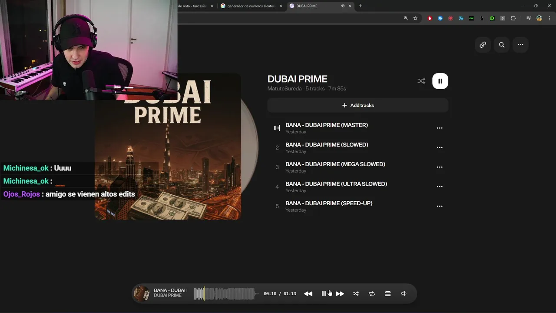Open options for the MEGA SLOWED track

[440, 167]
